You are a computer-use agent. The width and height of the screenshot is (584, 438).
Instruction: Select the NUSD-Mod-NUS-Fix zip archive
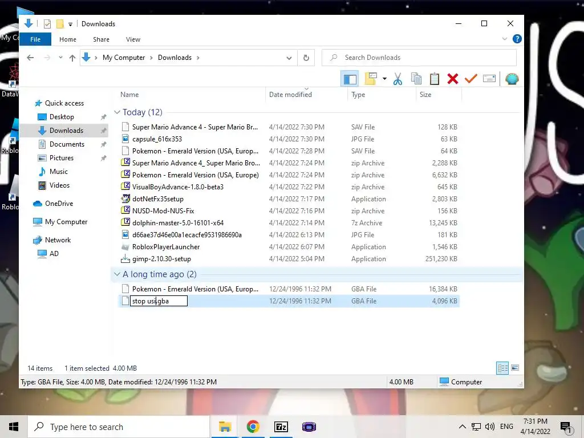click(x=163, y=211)
